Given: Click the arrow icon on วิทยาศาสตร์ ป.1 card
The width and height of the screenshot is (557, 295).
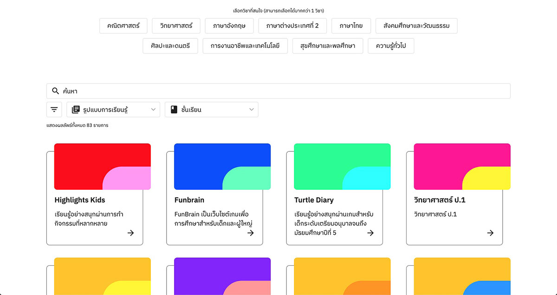Looking at the screenshot, I should click(x=490, y=233).
